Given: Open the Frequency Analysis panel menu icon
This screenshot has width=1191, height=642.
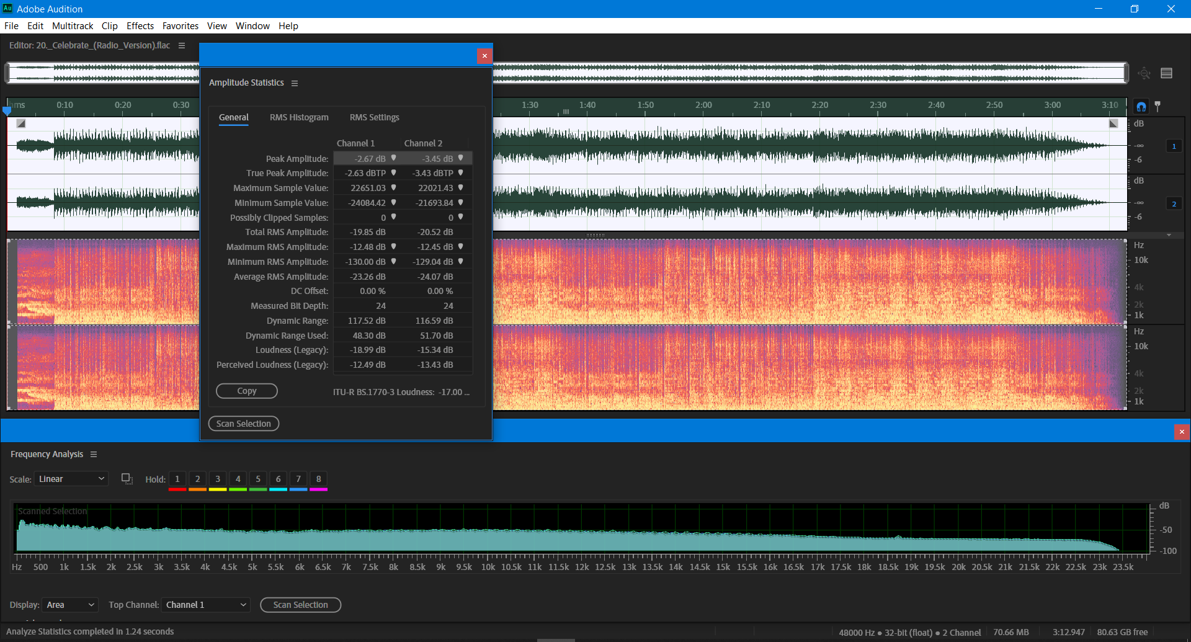Looking at the screenshot, I should (94, 454).
